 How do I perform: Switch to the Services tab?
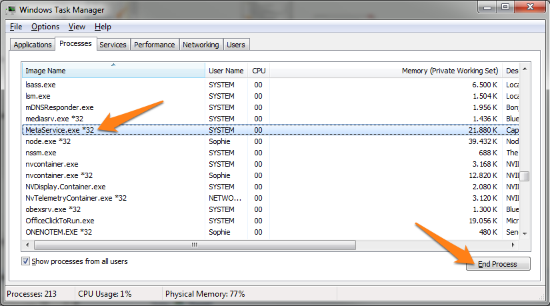[x=113, y=45]
